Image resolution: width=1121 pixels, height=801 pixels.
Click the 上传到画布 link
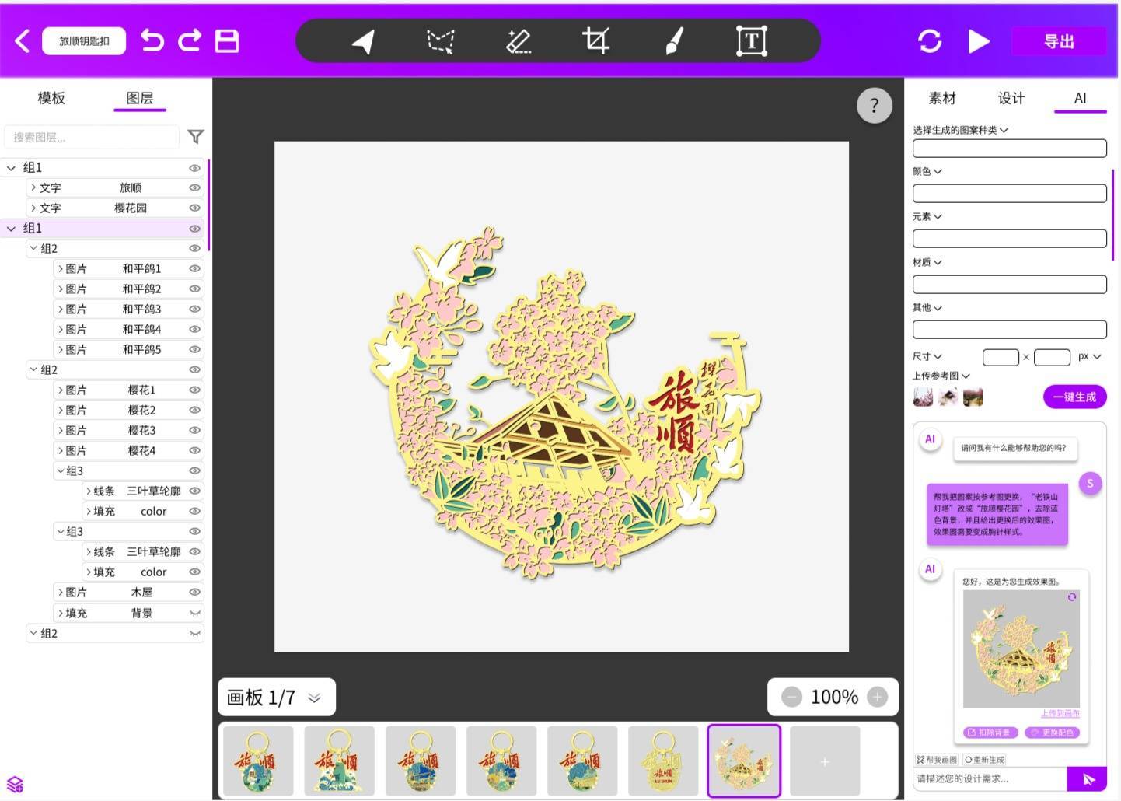[1060, 713]
